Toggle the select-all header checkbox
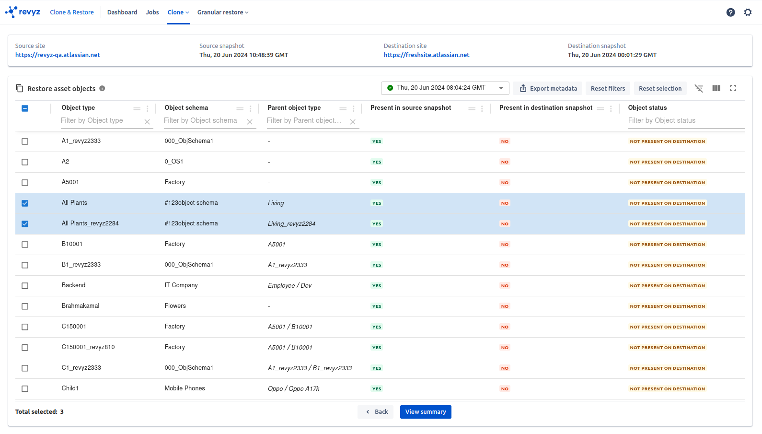Image resolution: width=762 pixels, height=434 pixels. tap(25, 108)
